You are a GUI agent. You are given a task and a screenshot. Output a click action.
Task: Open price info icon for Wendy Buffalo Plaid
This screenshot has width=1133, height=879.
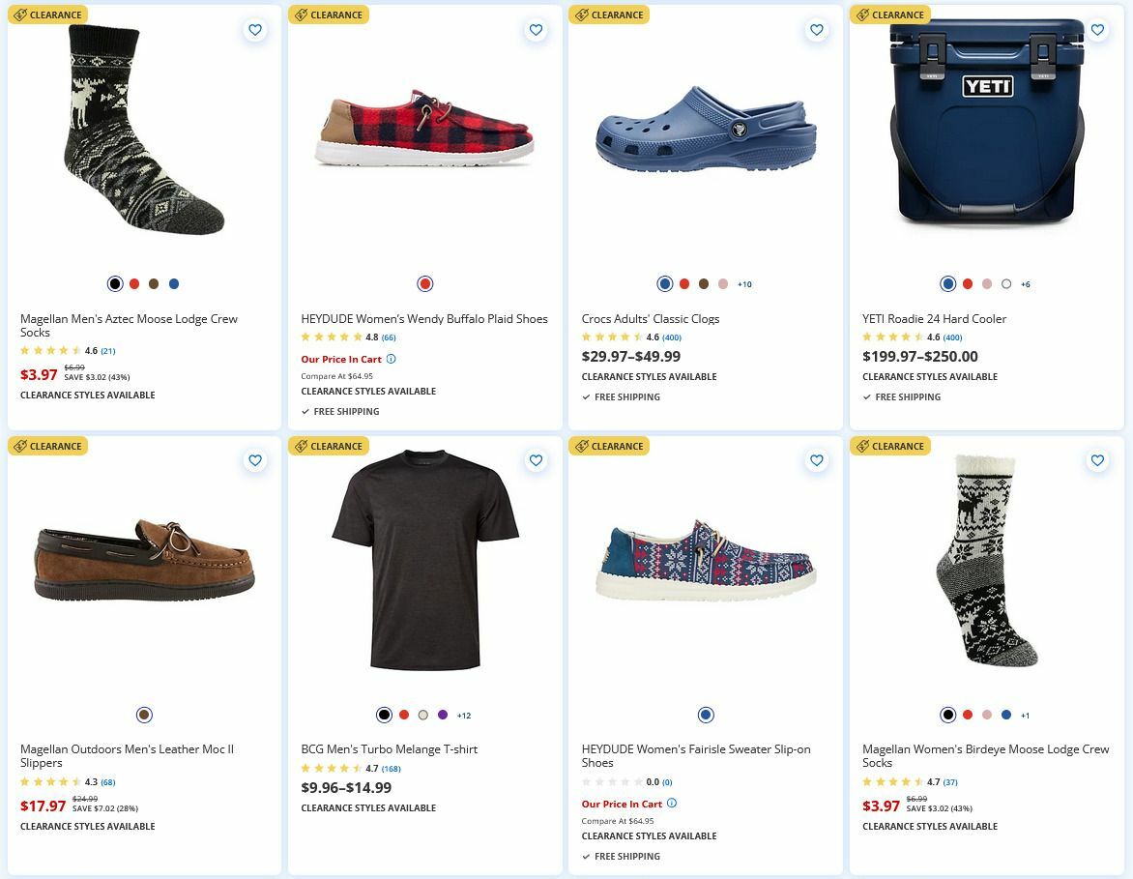[x=391, y=359]
